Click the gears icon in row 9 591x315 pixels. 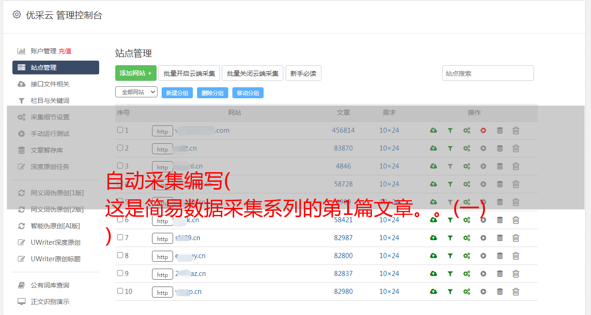467,274
